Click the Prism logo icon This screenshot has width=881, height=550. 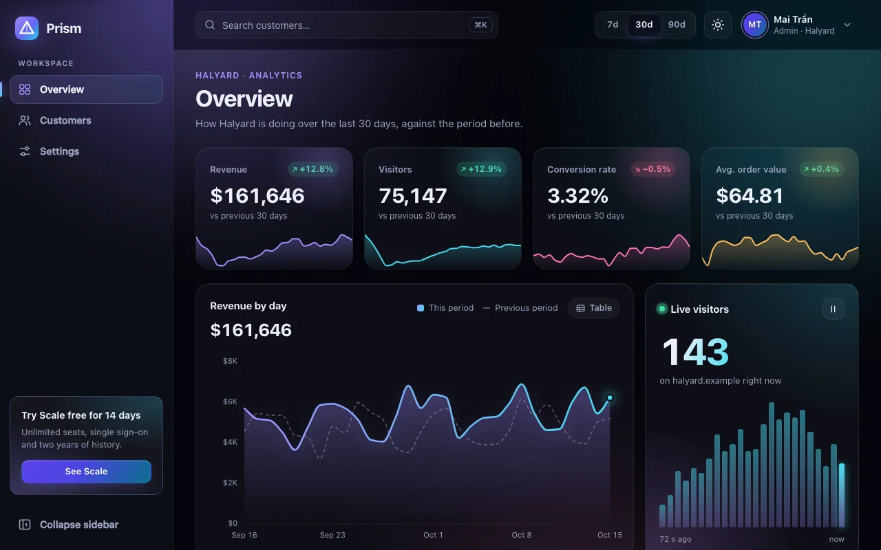[x=27, y=28]
